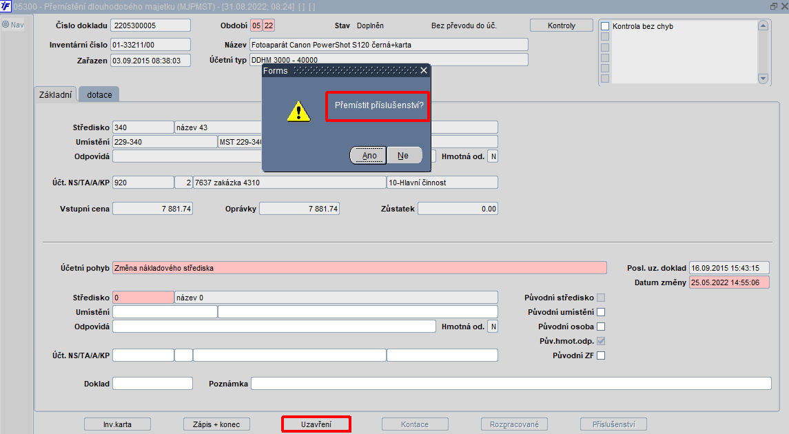Click the Inventární číslo field 01-33211/00

[x=152, y=45]
